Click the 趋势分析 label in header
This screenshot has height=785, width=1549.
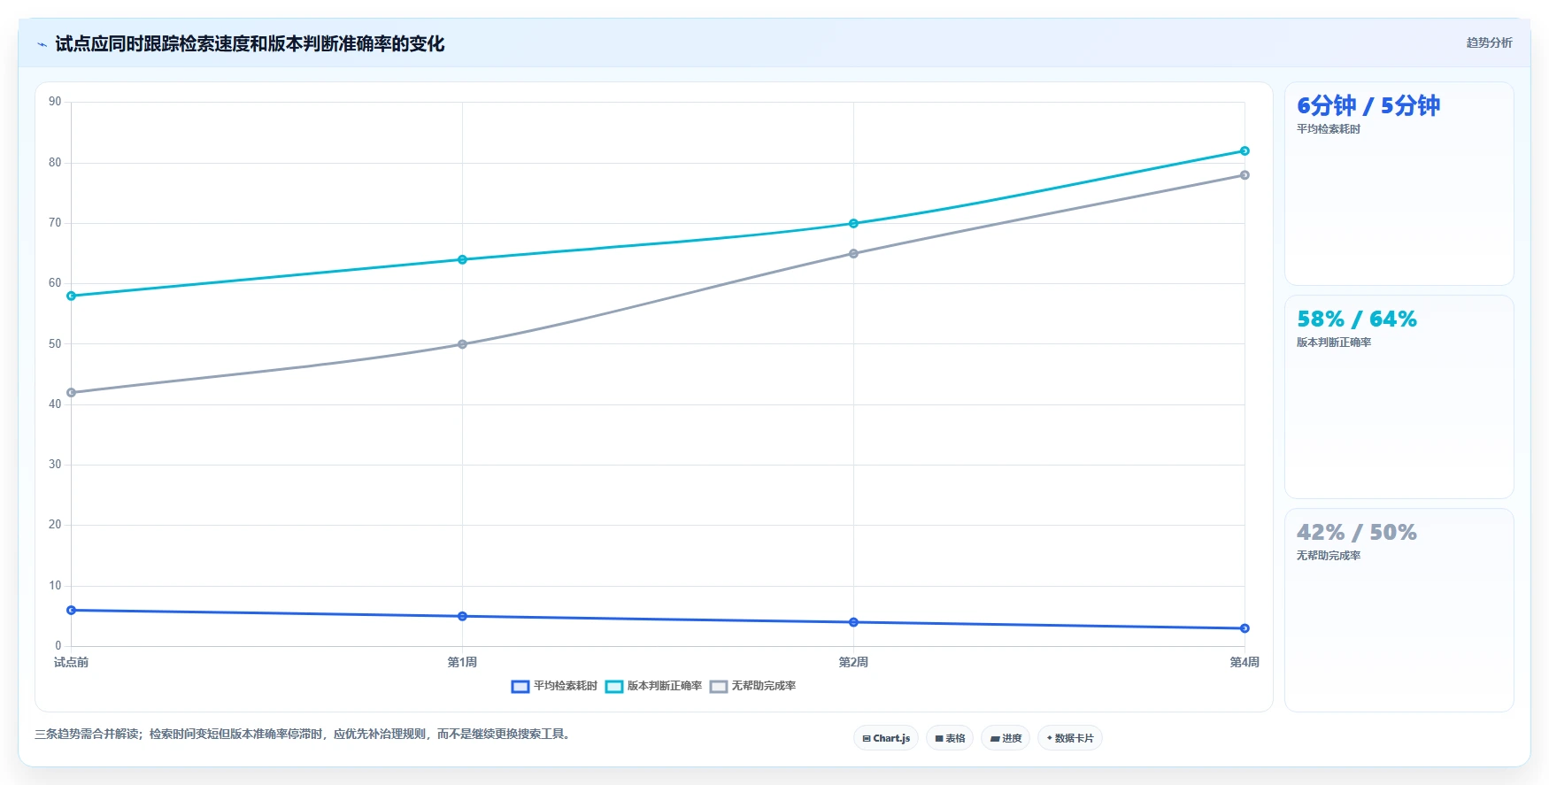click(x=1490, y=42)
